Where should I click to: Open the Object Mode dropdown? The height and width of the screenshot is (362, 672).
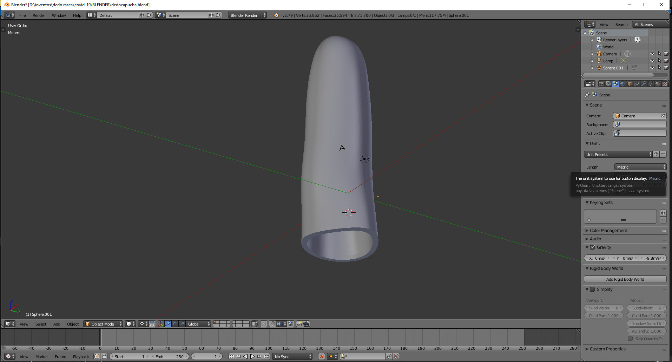click(x=103, y=324)
